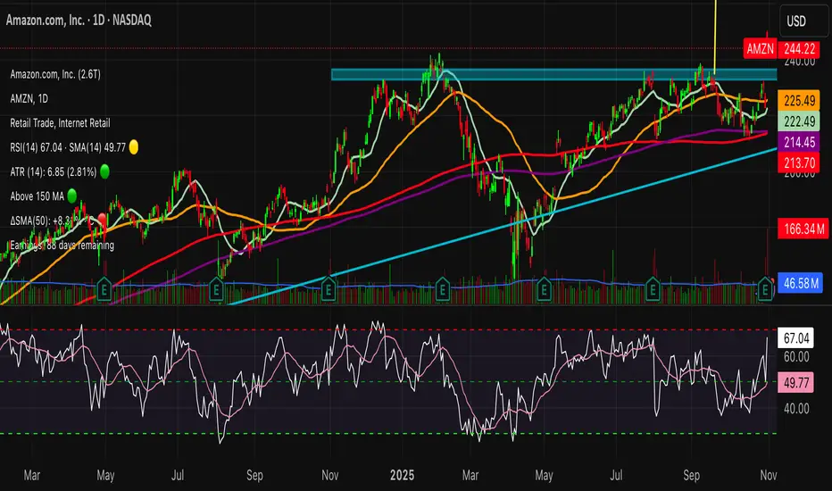Click the purple 214.45 moving average label
This screenshot has width=832, height=491.
(x=799, y=142)
